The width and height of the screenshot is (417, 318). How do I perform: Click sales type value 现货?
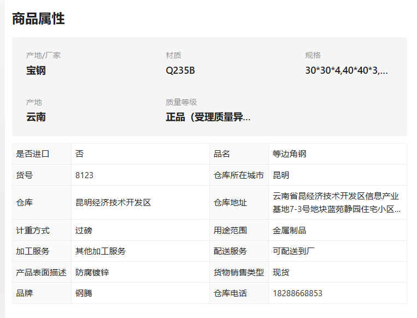tap(281, 272)
